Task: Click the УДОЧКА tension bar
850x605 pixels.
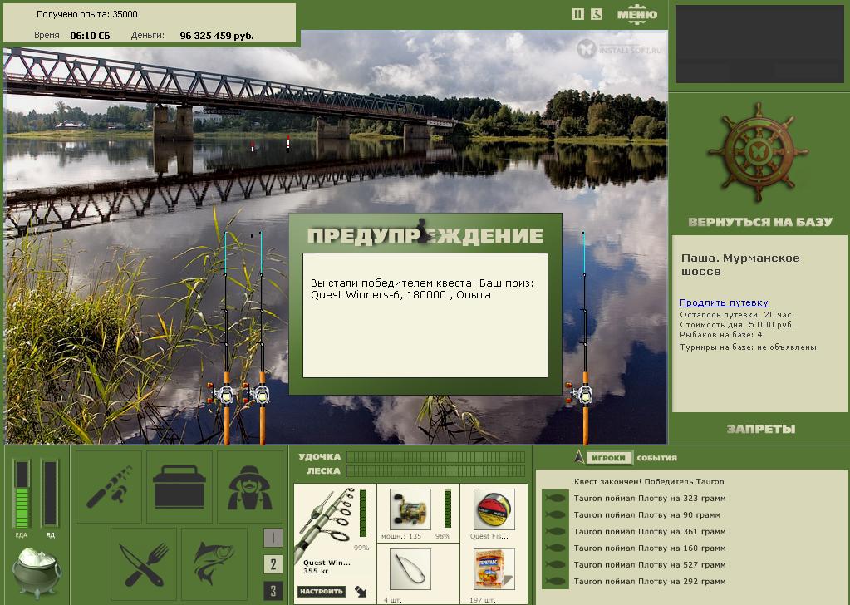Action: (x=436, y=457)
